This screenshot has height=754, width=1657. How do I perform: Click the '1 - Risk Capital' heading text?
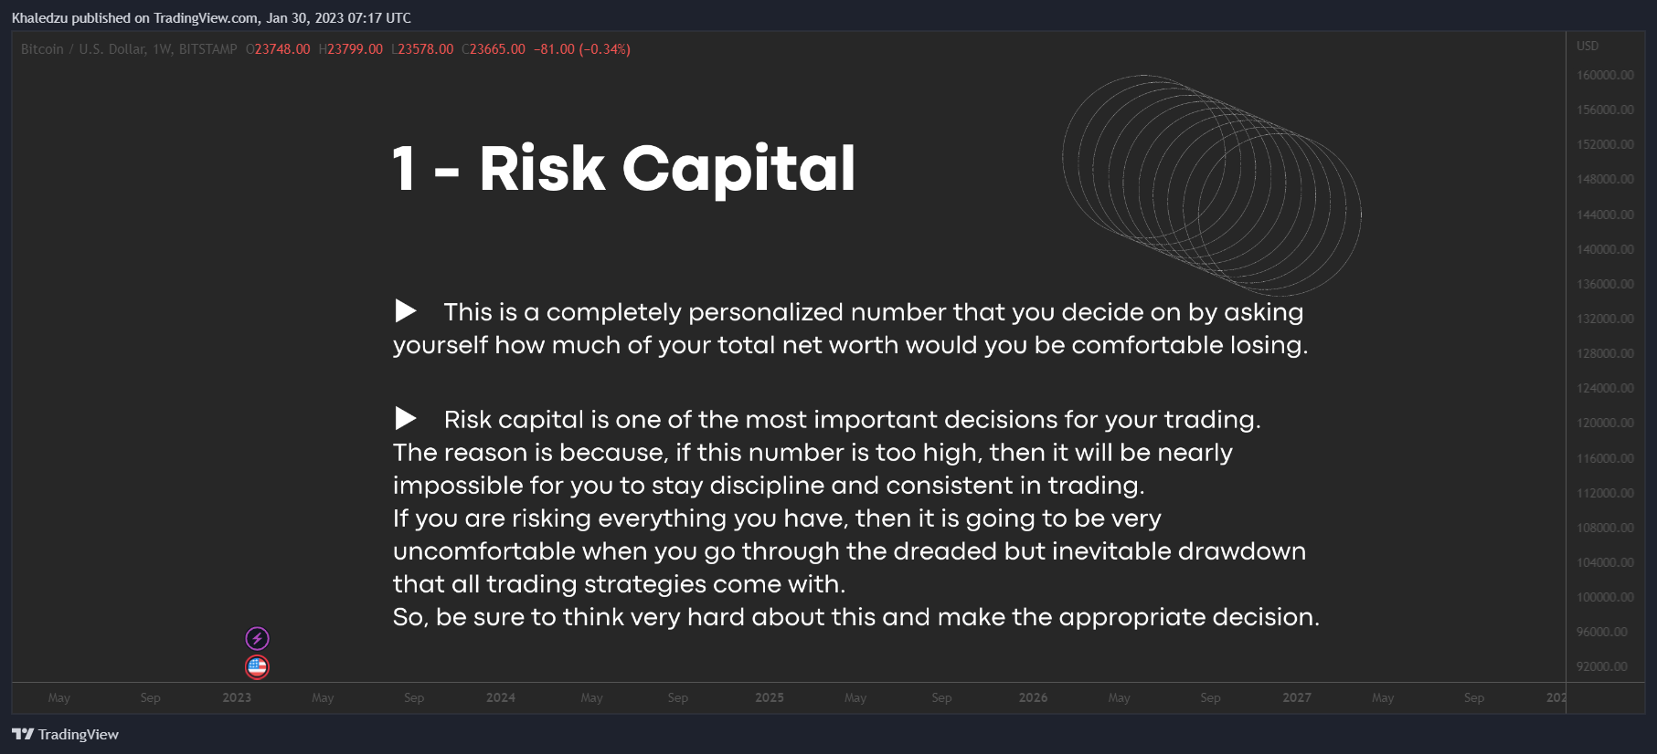point(624,169)
